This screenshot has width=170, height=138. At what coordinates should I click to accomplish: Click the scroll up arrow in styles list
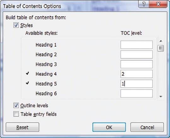[161, 41]
